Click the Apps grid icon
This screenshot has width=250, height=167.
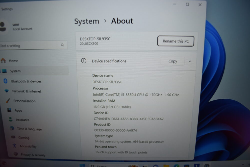click(x=9, y=110)
